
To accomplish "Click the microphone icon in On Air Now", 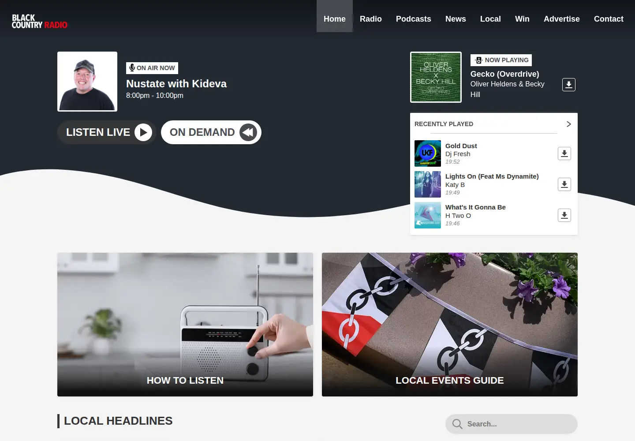I will click(x=132, y=68).
